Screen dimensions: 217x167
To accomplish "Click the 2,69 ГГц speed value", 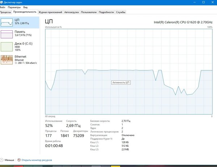I will coord(73,126).
